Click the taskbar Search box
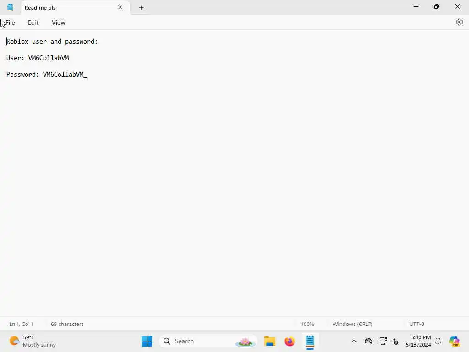This screenshot has height=352, width=469. (208, 341)
